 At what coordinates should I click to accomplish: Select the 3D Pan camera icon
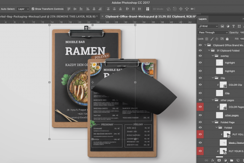180,9
